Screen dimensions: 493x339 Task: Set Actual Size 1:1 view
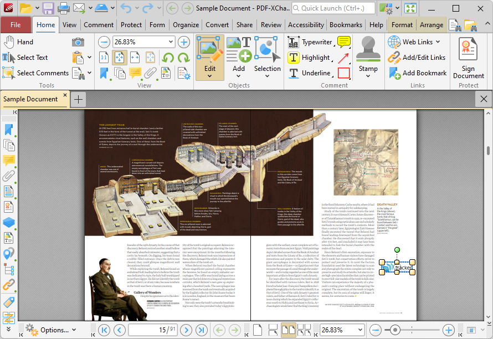pyautogui.click(x=104, y=58)
